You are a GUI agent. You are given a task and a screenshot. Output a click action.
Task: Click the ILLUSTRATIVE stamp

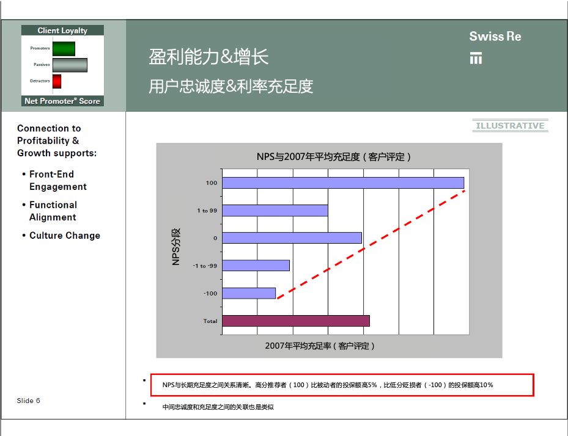coord(510,126)
